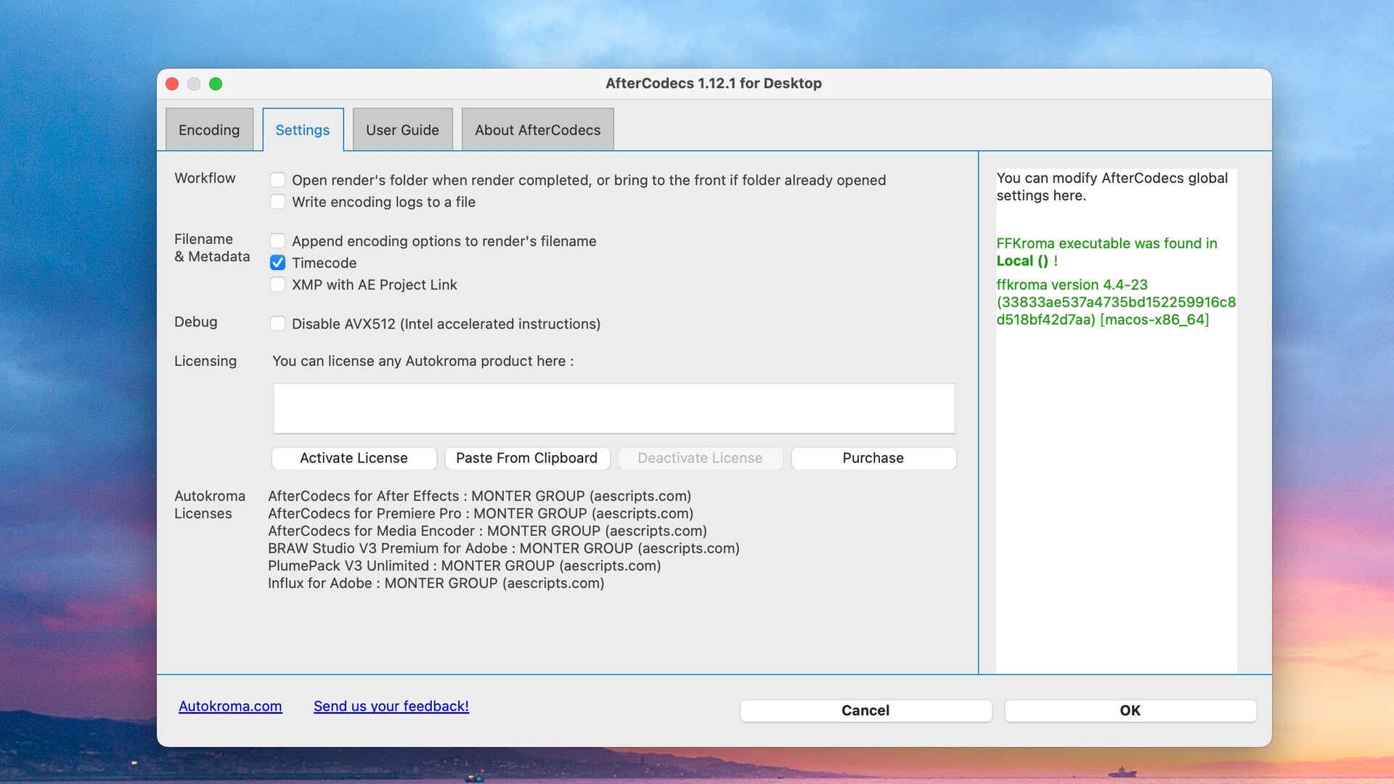Click the Purchase button
1394x784 pixels.
(x=873, y=458)
